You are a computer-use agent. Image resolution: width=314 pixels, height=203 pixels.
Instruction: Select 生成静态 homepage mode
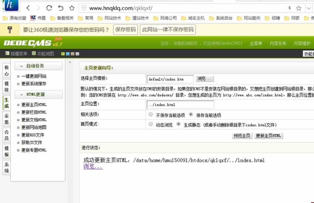click(179, 124)
